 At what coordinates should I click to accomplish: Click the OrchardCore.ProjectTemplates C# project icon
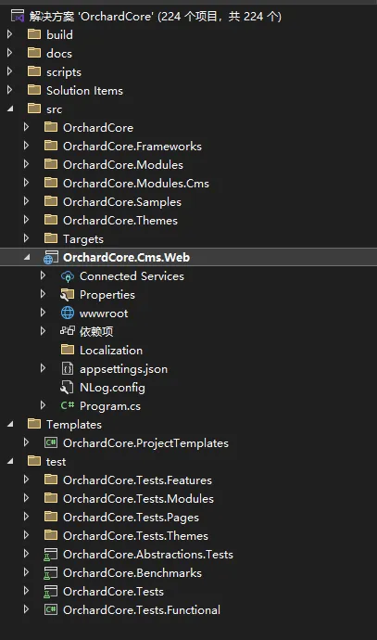[x=51, y=442]
